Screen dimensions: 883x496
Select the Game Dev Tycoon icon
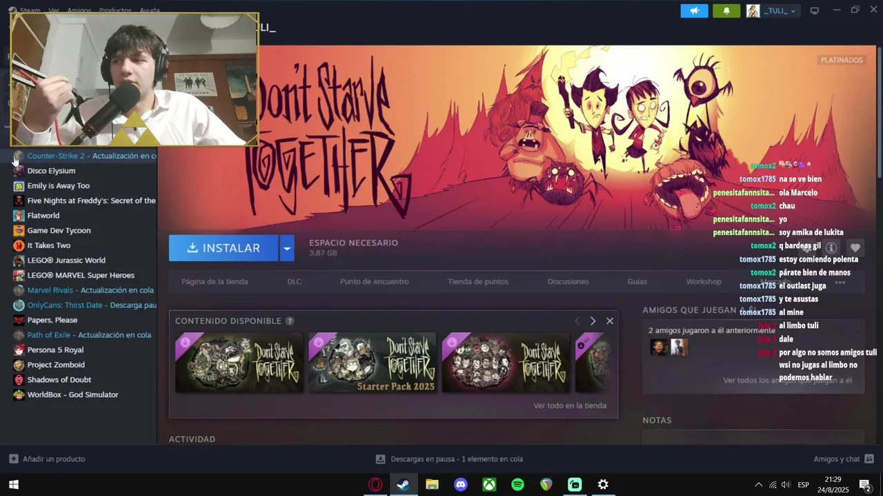click(19, 231)
